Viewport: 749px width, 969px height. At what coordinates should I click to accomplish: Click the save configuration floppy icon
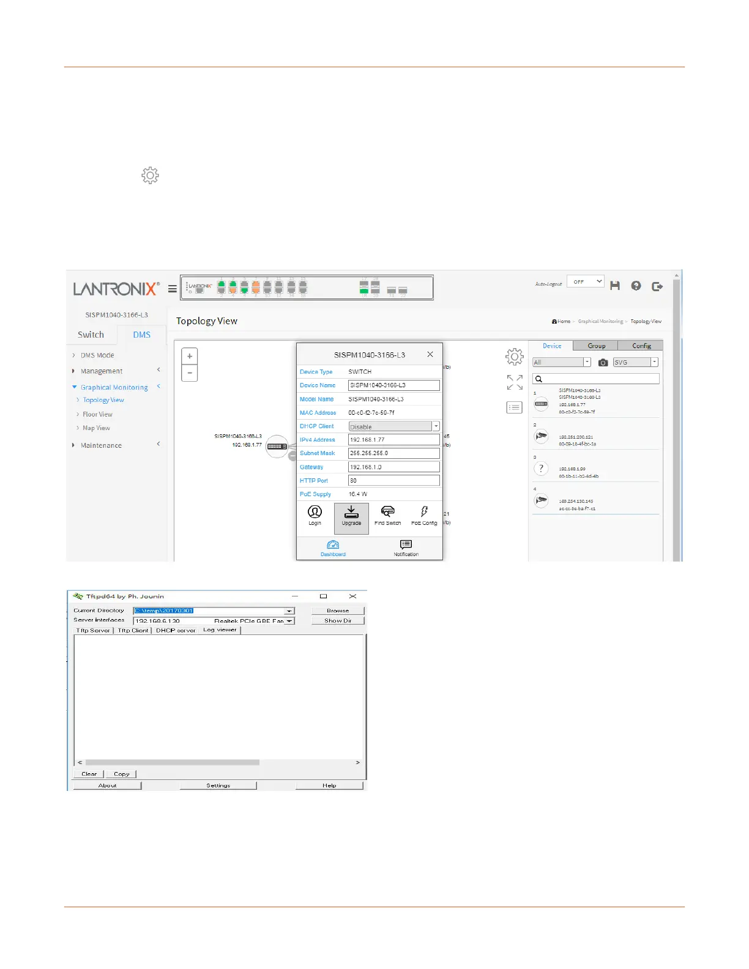(x=615, y=286)
